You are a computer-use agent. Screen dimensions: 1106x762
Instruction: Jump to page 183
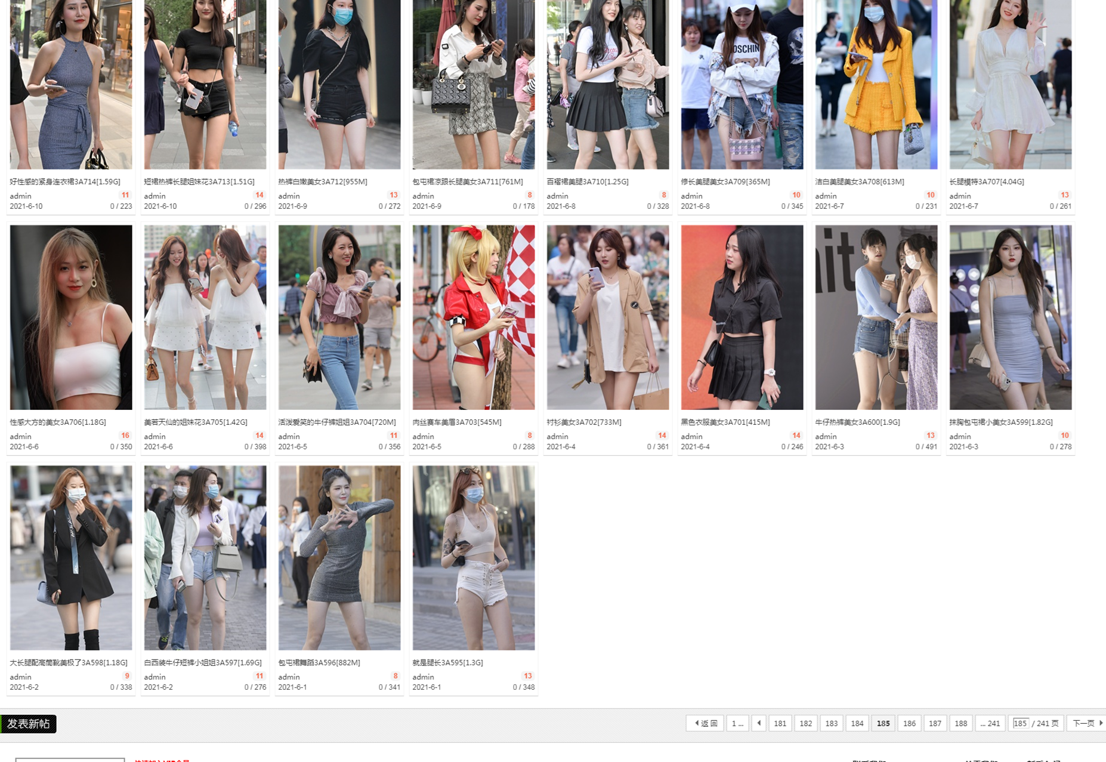pos(831,723)
